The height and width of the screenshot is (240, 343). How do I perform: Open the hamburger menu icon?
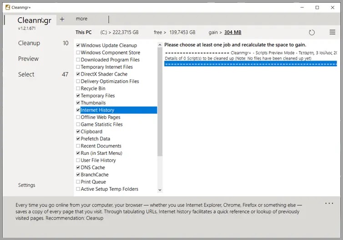(332, 32)
